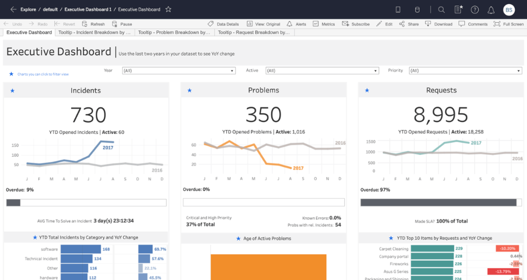The image size is (527, 280).
Task: Click the Incidents overdue progress bar
Action: click(86, 203)
